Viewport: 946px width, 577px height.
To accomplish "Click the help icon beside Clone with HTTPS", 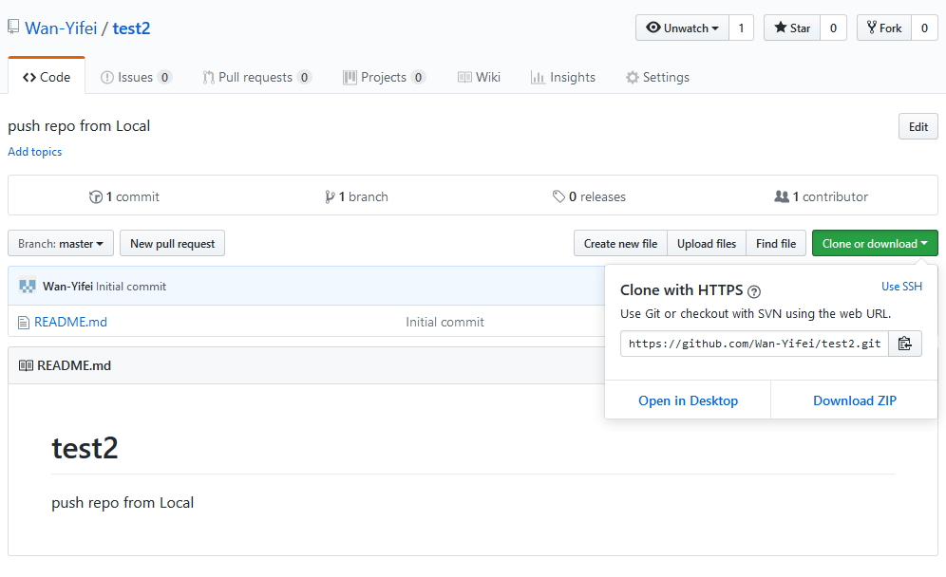I will coord(753,291).
